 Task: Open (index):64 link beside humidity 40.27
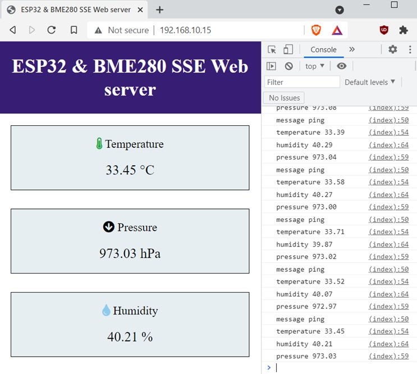[x=388, y=194]
